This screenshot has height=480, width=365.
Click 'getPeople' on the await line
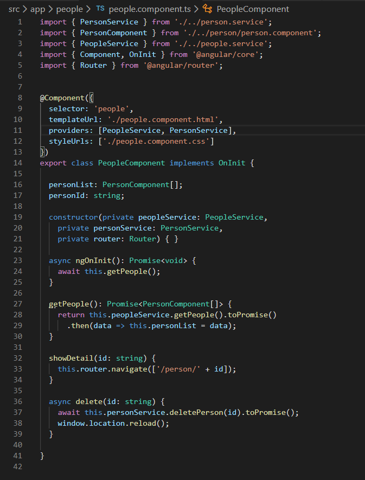point(127,272)
